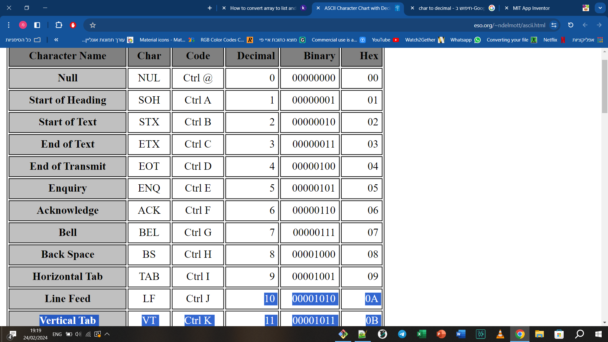This screenshot has width=608, height=342.
Task: Expand hidden bookmarks chevron
Action: click(56, 40)
